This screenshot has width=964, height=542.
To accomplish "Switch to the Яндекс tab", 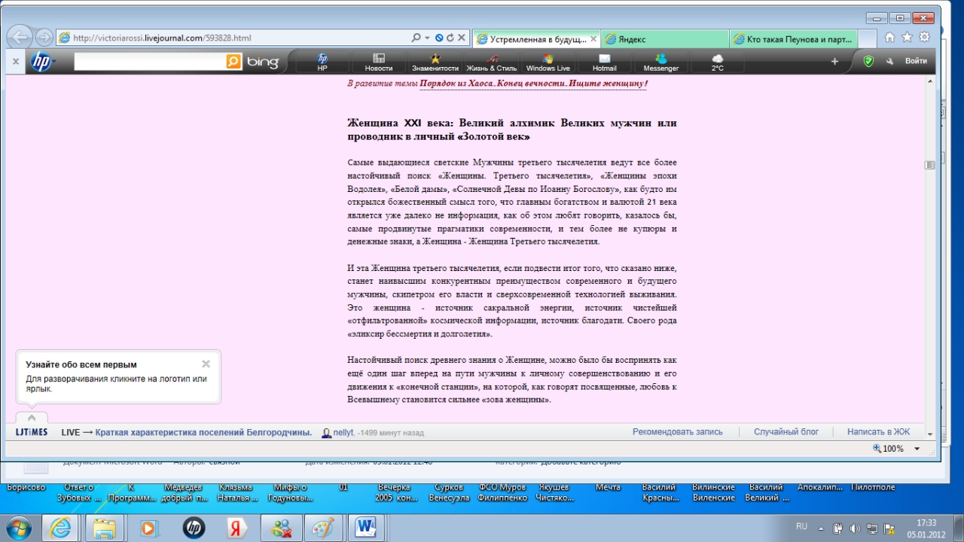I will tap(665, 38).
